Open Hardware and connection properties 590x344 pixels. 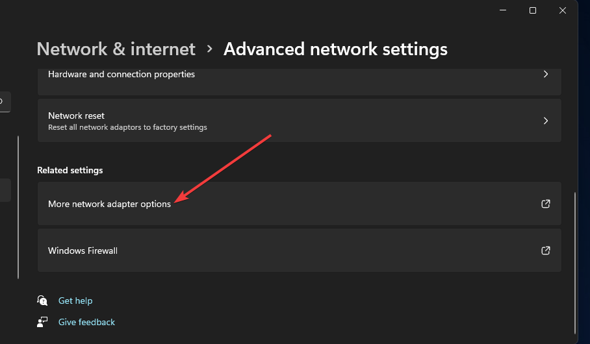122,75
